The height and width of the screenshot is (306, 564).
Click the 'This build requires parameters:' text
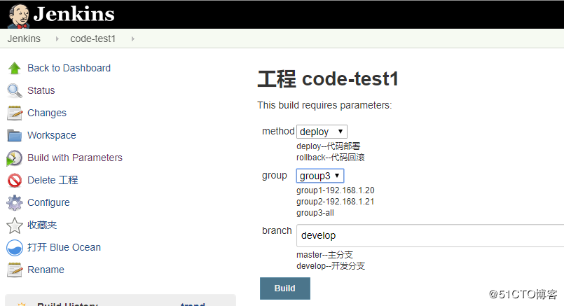click(x=324, y=105)
